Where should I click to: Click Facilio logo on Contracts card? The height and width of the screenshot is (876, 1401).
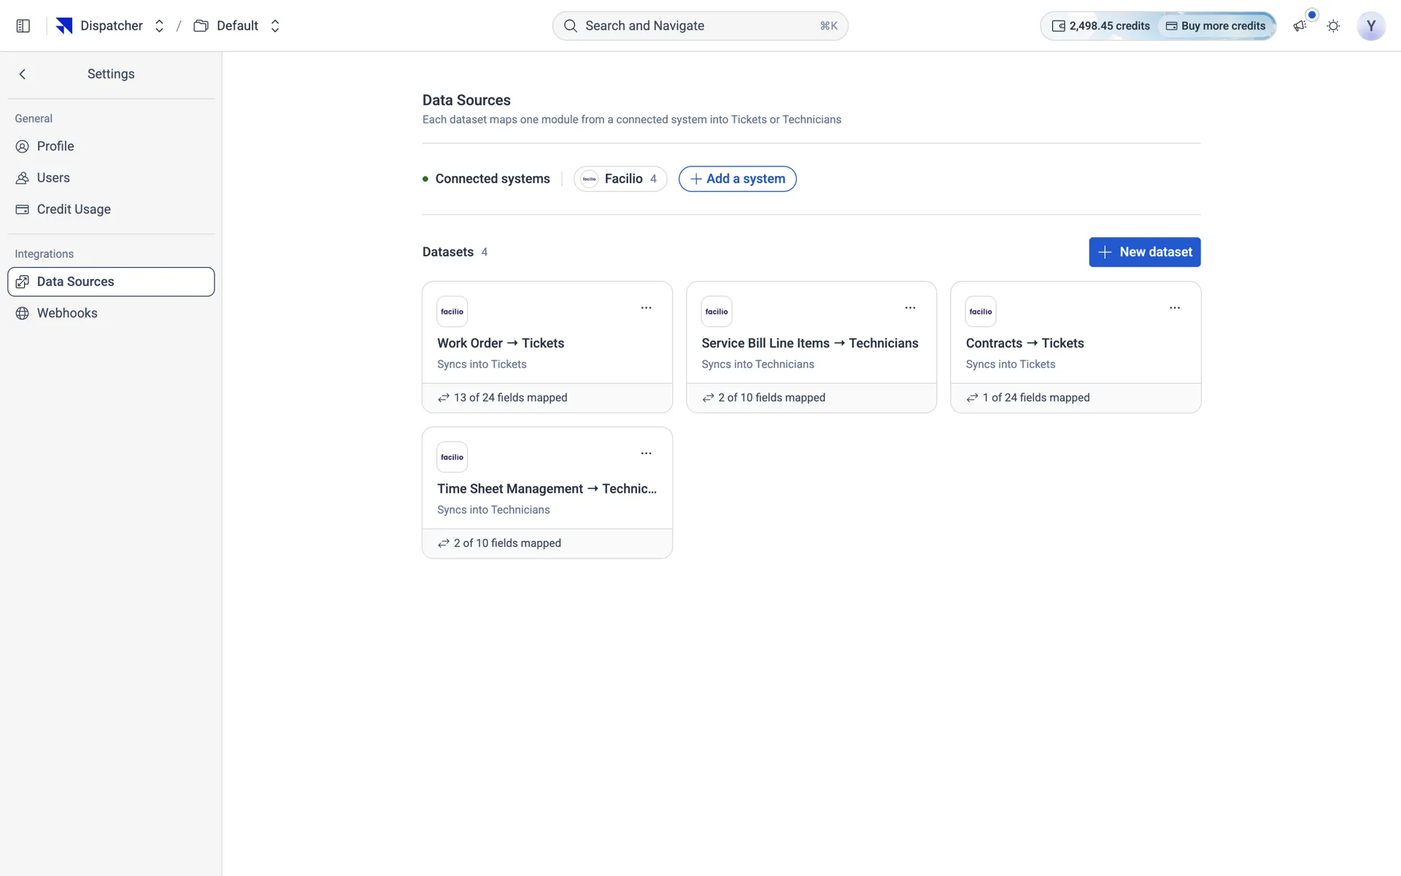coord(981,312)
